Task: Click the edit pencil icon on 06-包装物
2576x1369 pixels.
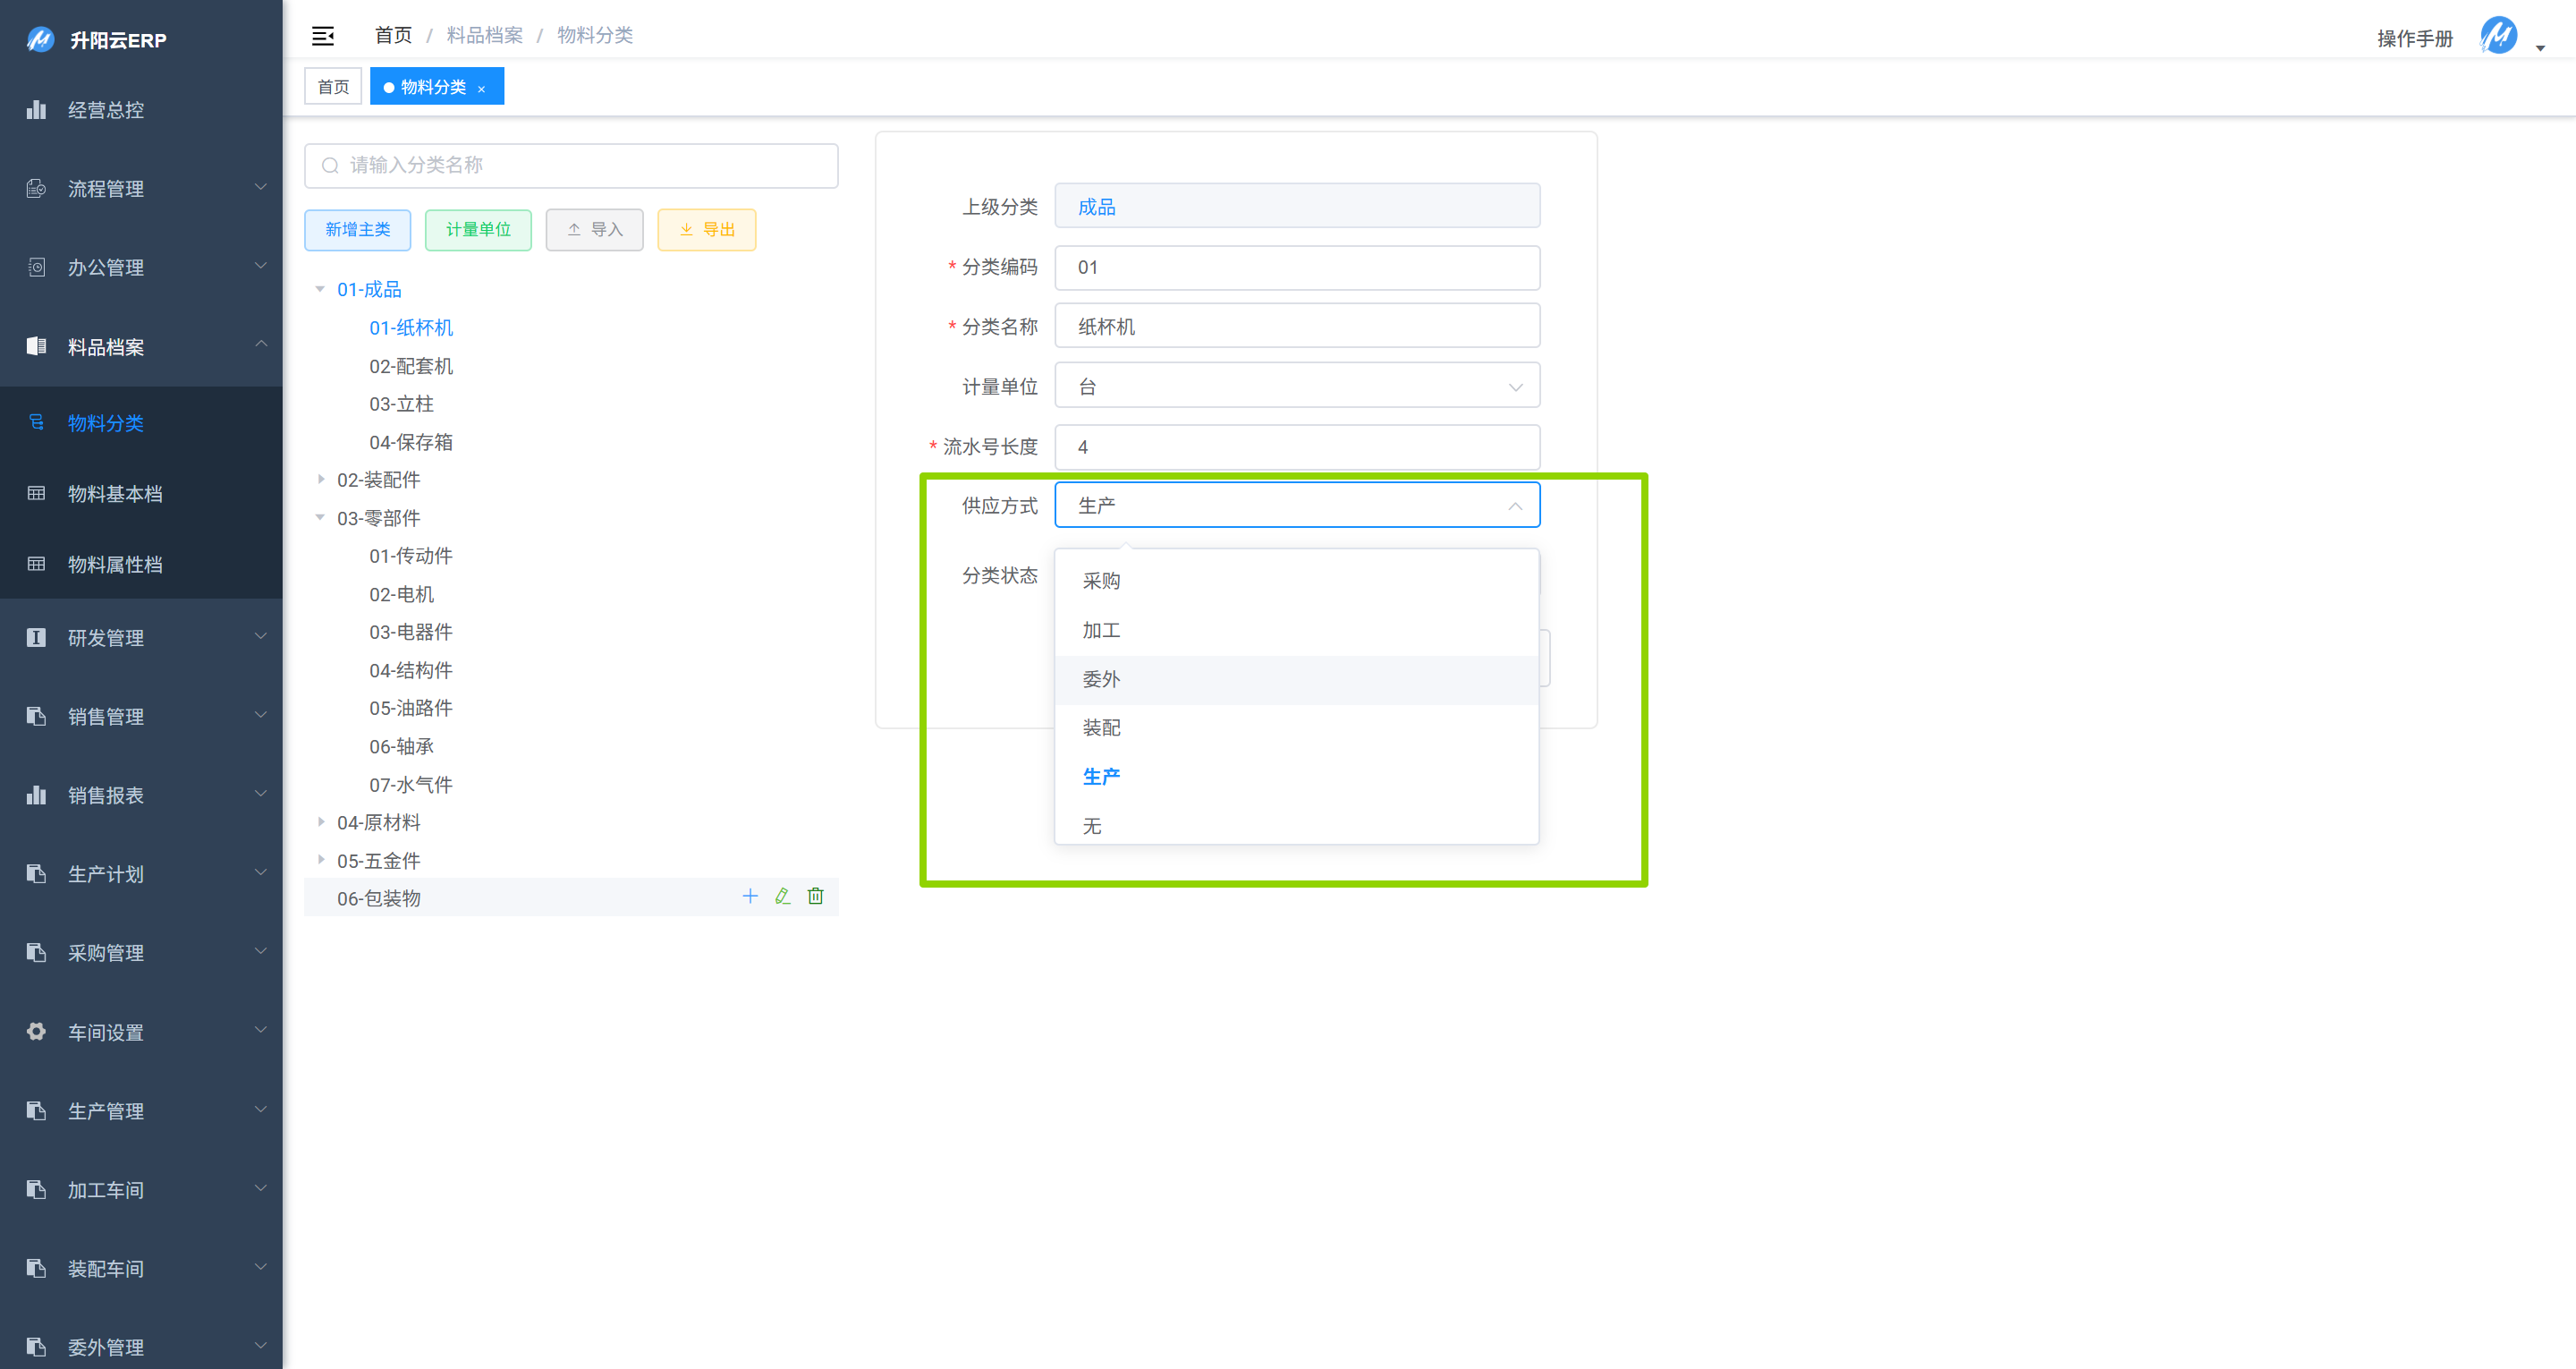Action: click(x=783, y=897)
